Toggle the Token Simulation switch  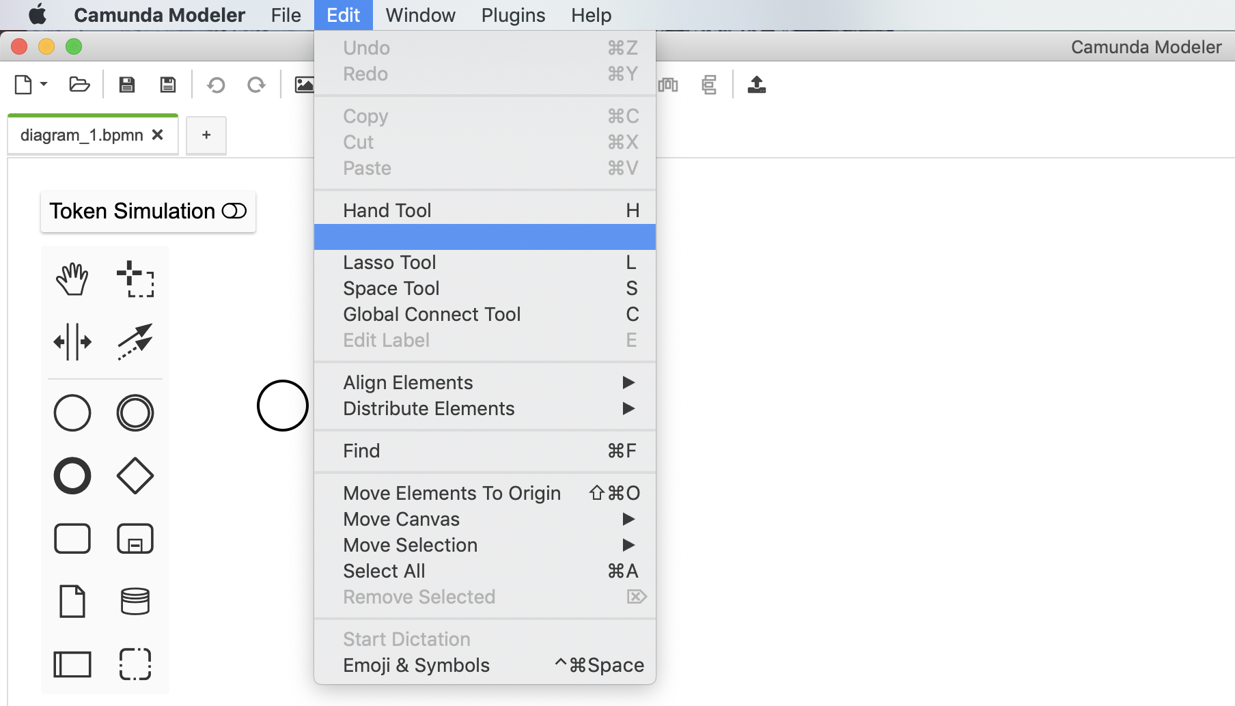click(234, 211)
